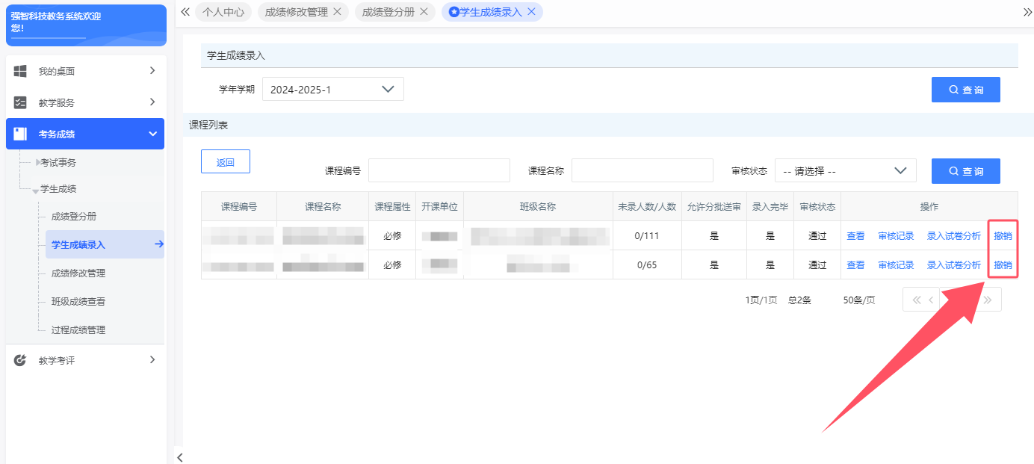Open the 学年学期 dropdown
The height and width of the screenshot is (464, 1034).
tap(333, 89)
